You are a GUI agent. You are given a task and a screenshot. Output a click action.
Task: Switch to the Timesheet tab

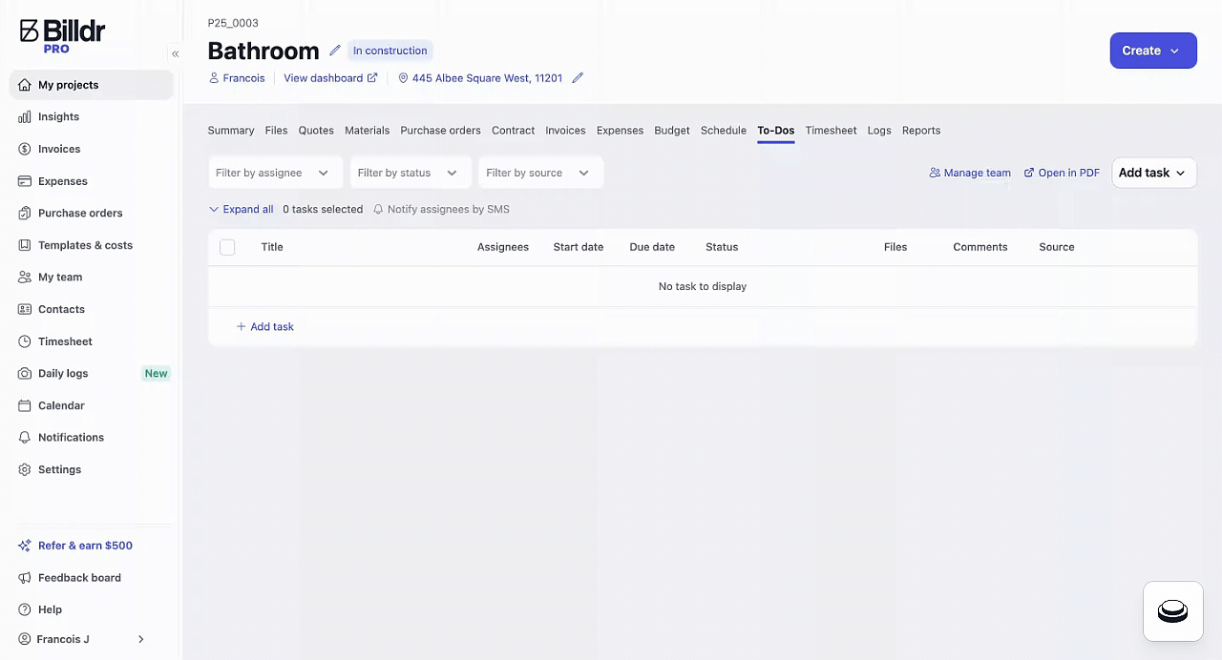click(x=831, y=131)
